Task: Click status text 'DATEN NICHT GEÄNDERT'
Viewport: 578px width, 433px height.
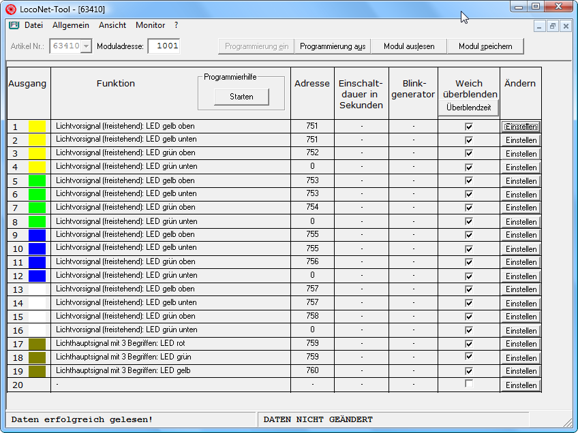Action: tap(318, 419)
